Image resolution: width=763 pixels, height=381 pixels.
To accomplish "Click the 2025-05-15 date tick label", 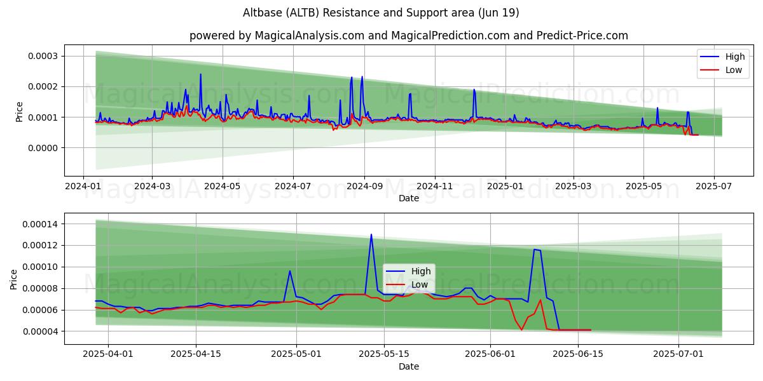I will coord(383,354).
